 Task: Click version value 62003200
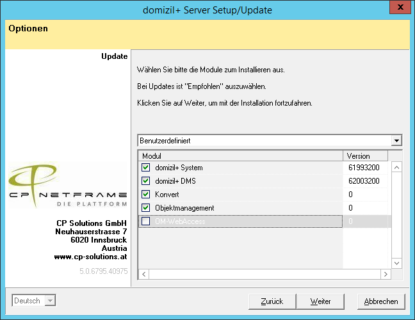pos(364,181)
